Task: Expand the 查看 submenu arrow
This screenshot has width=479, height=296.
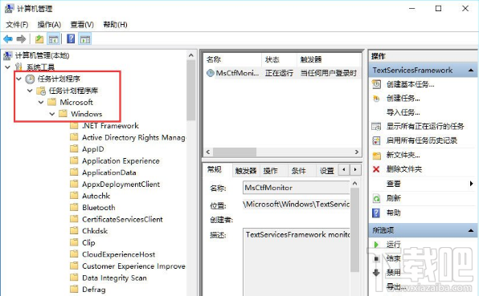Action: [471, 184]
